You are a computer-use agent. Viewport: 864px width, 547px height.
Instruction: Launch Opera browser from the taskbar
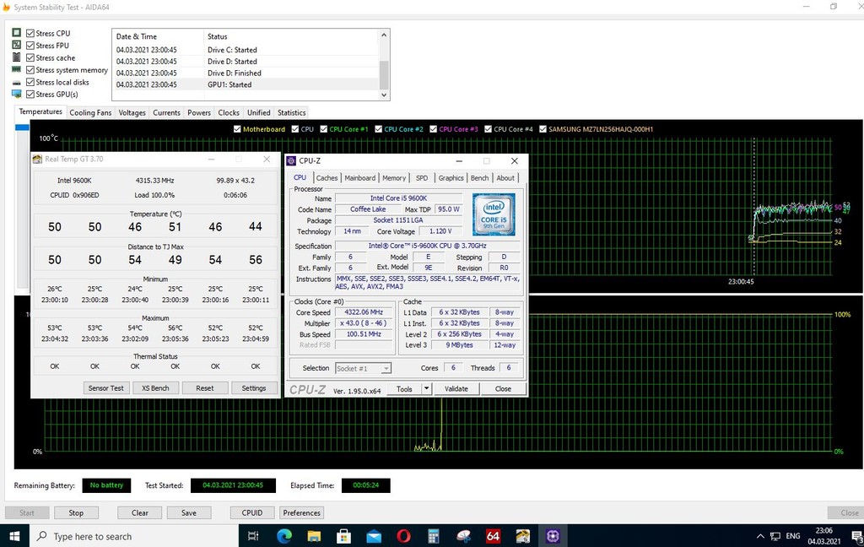[404, 536]
